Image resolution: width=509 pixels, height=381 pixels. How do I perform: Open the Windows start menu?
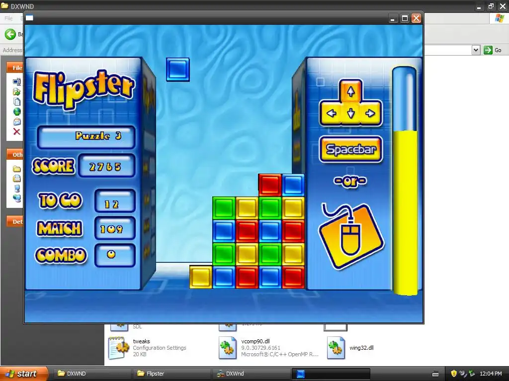(24, 374)
